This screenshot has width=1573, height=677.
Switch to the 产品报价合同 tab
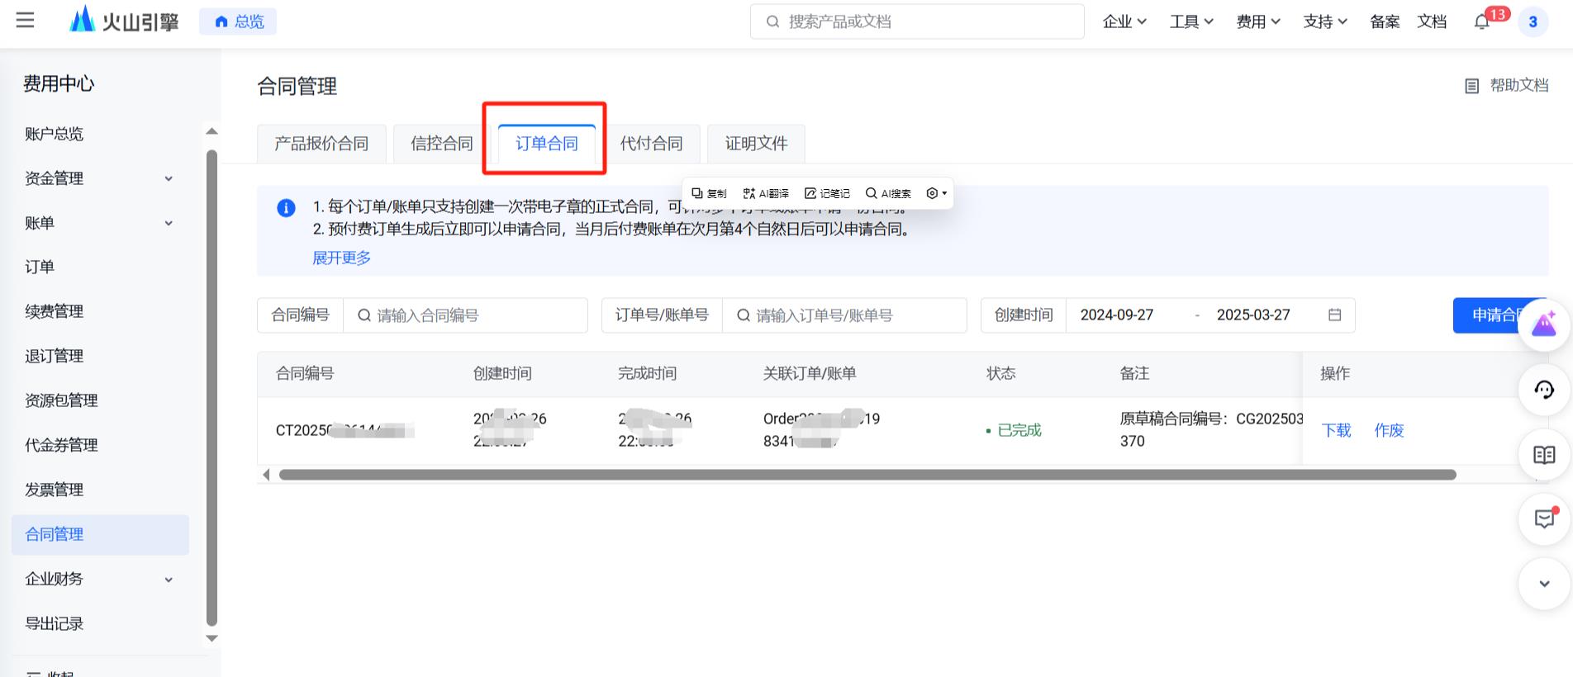point(321,144)
